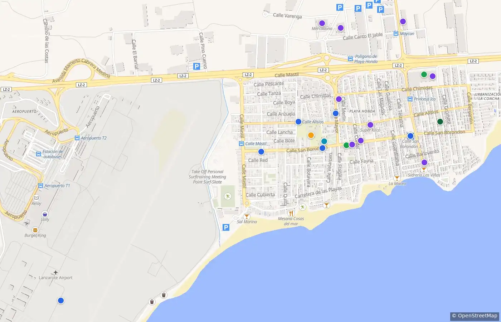501x322 pixels.
Task: Click the Polígono de Playa Honda bus stop icon
Action: (350, 59)
